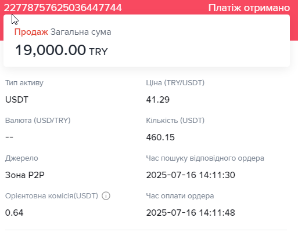Click the Валюта (USD/TRY) label
298x232 pixels.
point(38,121)
